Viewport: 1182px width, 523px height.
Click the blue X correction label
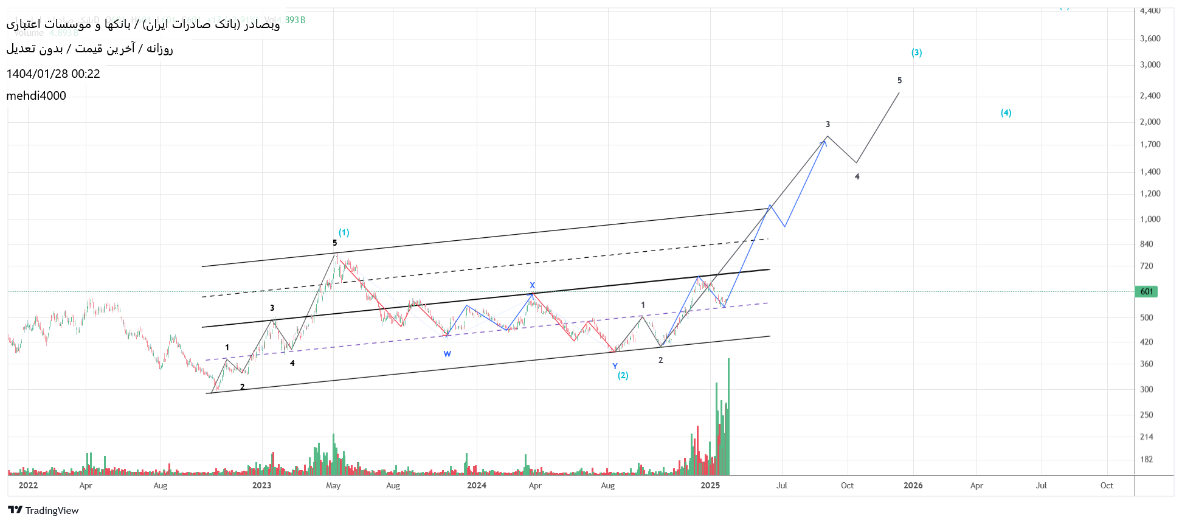point(532,285)
